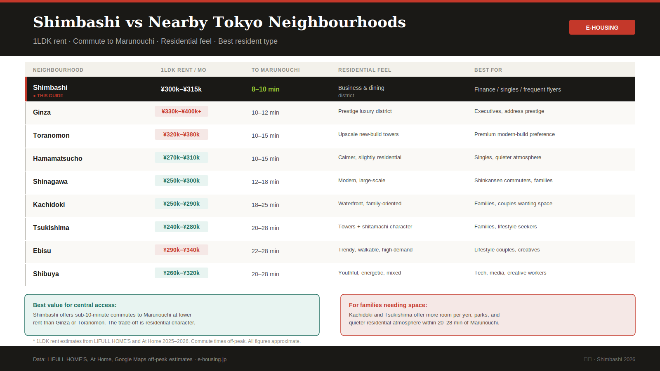Click 'Executives, address prestige' text
660x371 pixels.
pyautogui.click(x=509, y=111)
